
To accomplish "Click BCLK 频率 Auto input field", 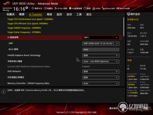I will (x=101, y=49).
